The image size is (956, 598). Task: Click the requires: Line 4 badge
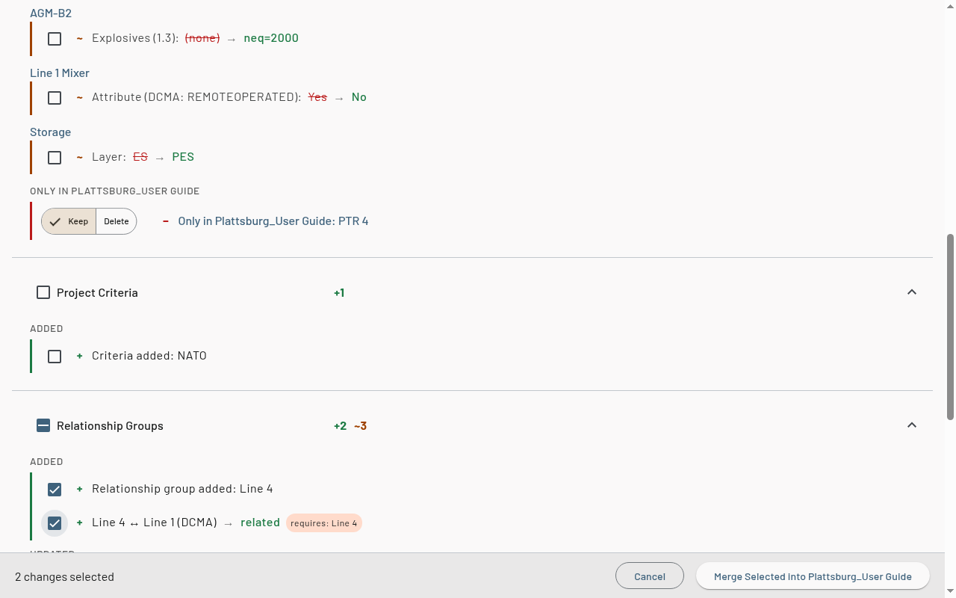tap(324, 523)
